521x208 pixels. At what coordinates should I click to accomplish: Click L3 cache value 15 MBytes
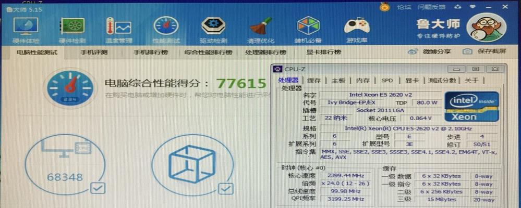point(442,200)
